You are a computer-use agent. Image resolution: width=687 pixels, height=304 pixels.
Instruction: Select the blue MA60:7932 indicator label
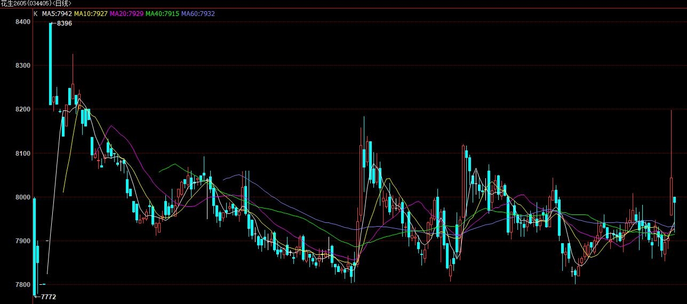pos(198,13)
